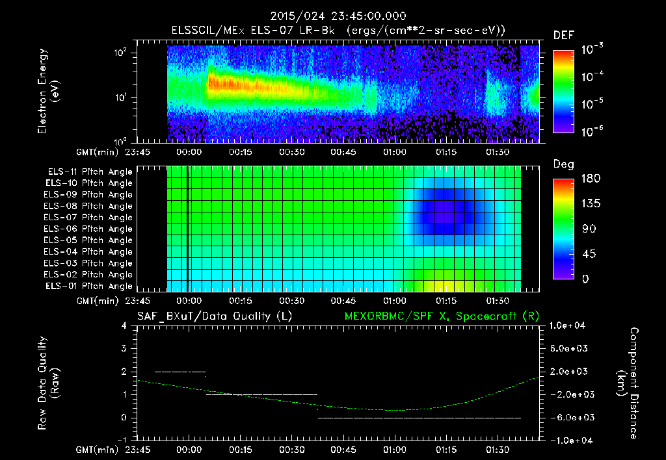Viewport: 666px width, 460px height.
Task: Click the ELS-01 Pitch Angle row label
Action: pyautogui.click(x=88, y=286)
